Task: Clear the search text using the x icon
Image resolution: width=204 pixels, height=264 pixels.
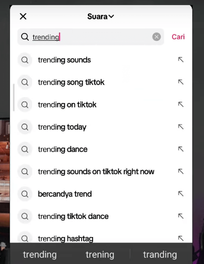Action: [x=156, y=37]
